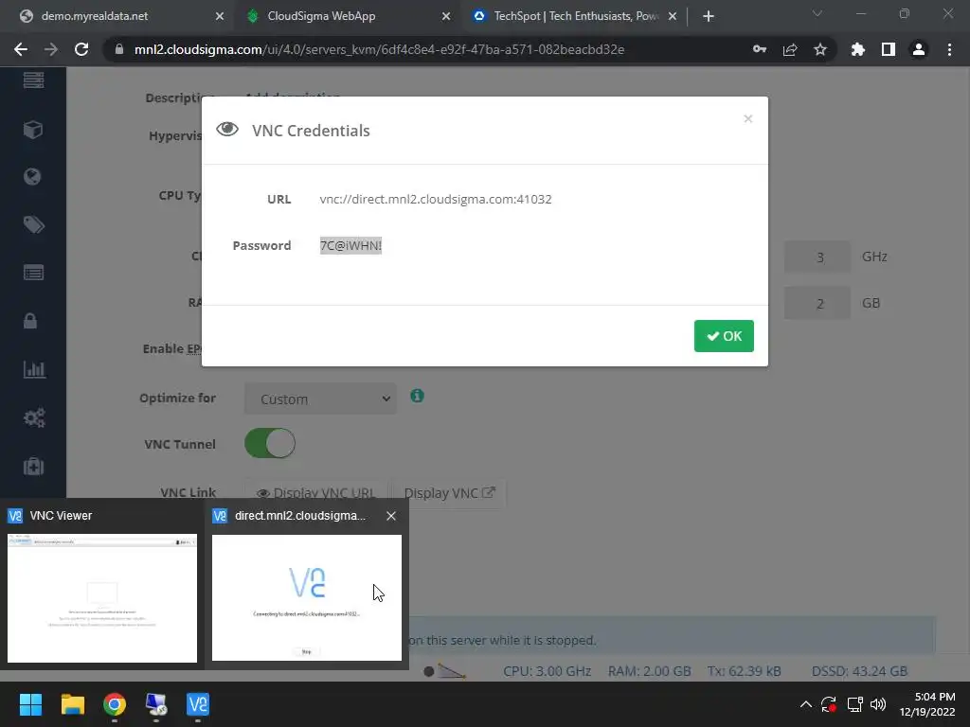Click the Display VNC external link button
The width and height of the screenshot is (970, 727).
[449, 492]
